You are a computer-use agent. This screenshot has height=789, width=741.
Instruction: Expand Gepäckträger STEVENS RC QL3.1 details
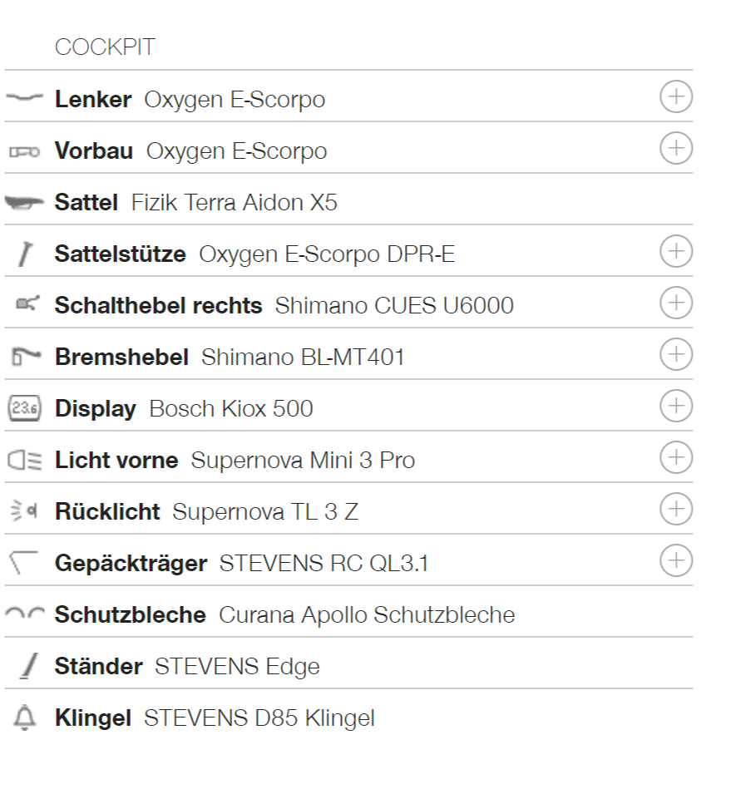(676, 560)
